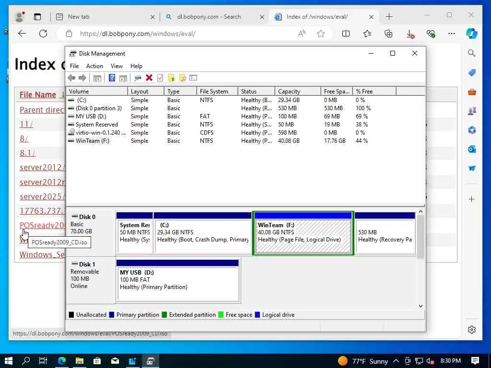Click the disk connect toolbar icon left of red X
This screenshot has width=491, height=368.
(138, 78)
